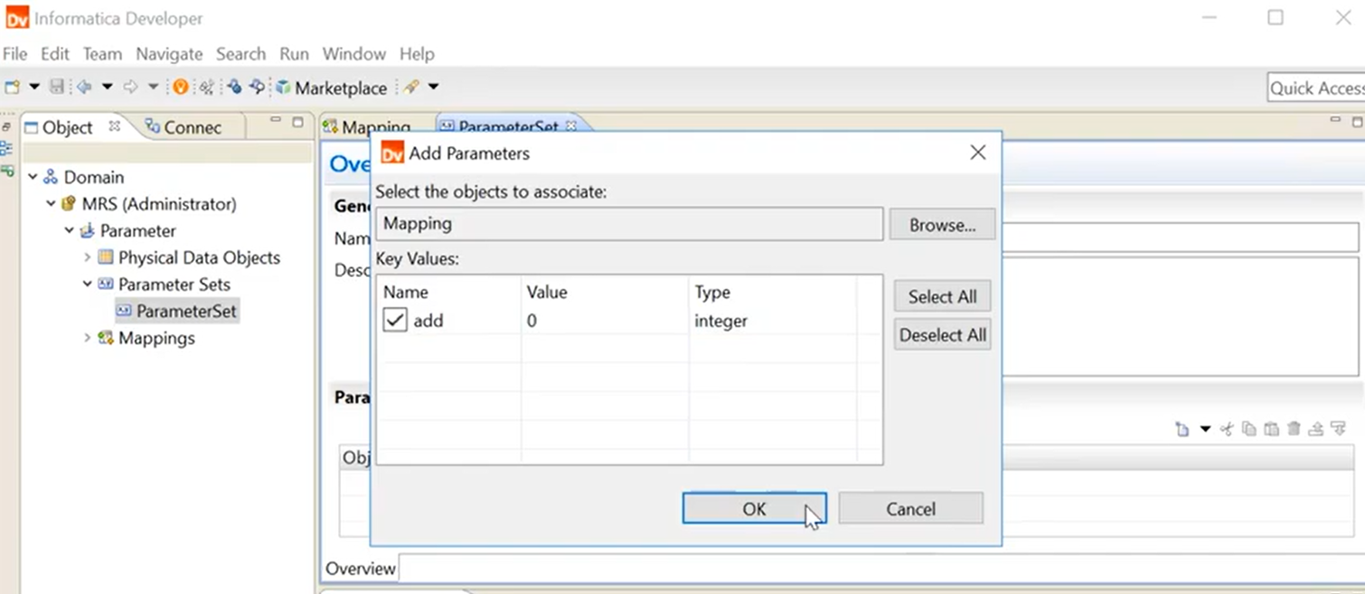Open the Search menu

click(240, 54)
